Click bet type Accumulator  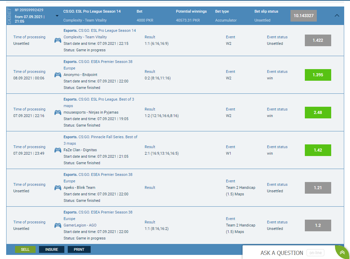point(226,20)
